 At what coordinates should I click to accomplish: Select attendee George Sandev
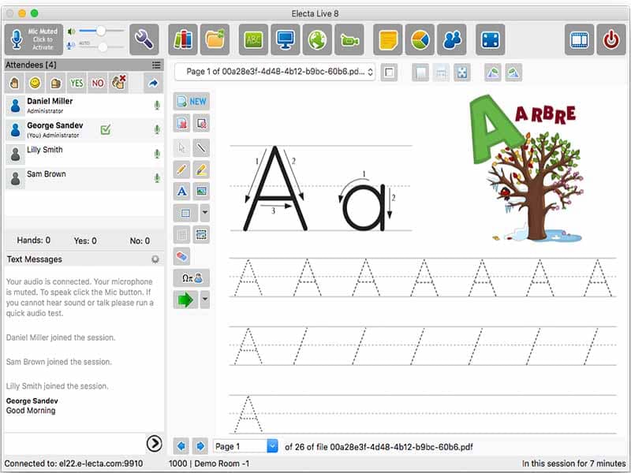(x=84, y=130)
